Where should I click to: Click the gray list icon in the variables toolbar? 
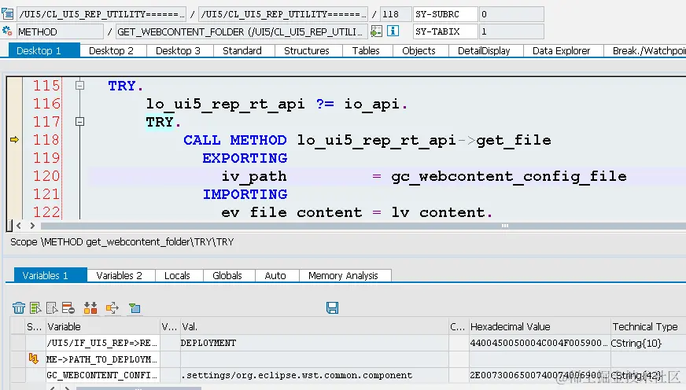[x=52, y=308]
